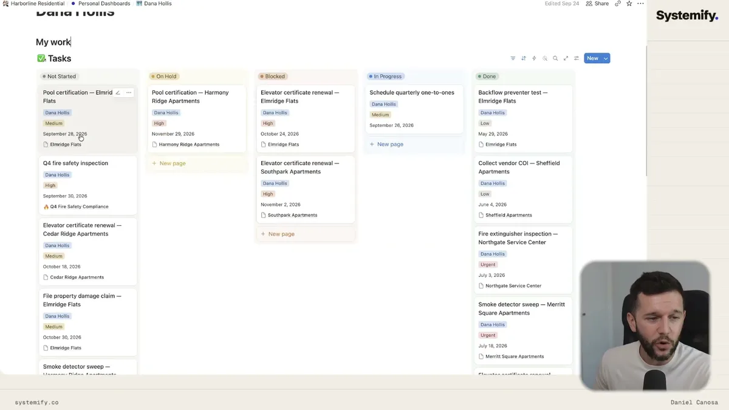Open the sort arrows icon
Image resolution: width=729 pixels, height=410 pixels.
524,58
